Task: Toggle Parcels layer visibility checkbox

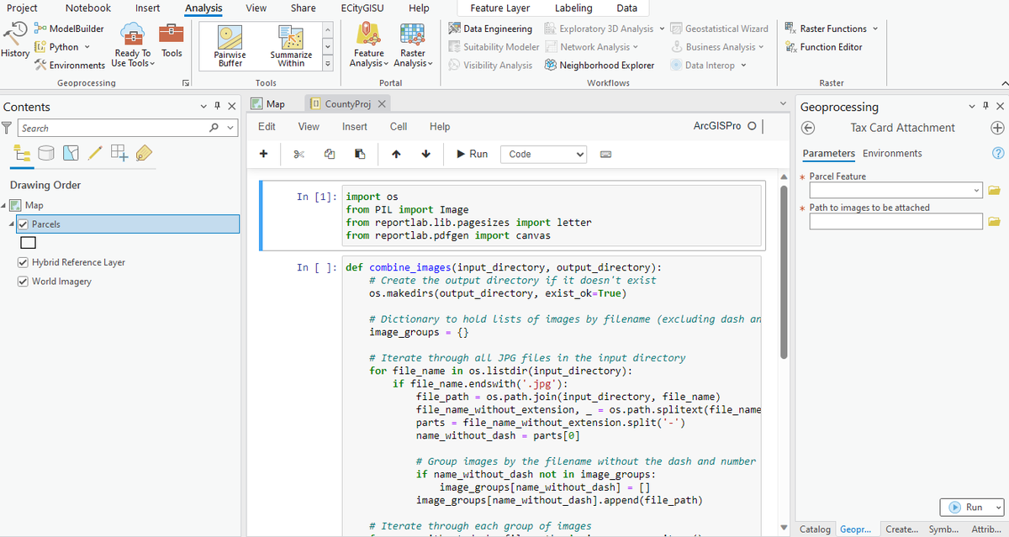Action: (x=23, y=224)
